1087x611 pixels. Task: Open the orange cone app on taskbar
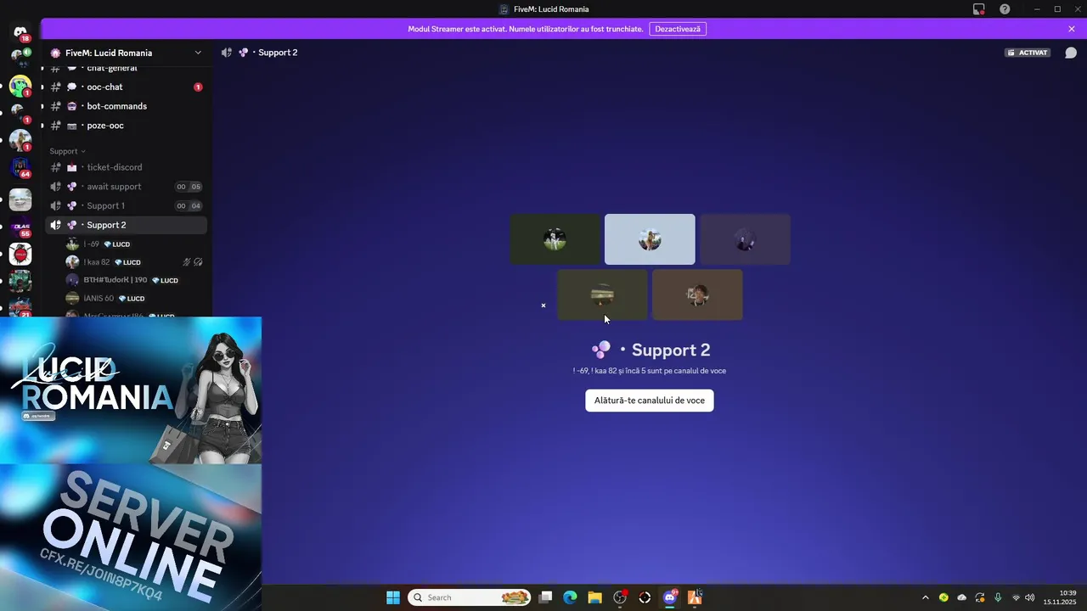(x=694, y=597)
